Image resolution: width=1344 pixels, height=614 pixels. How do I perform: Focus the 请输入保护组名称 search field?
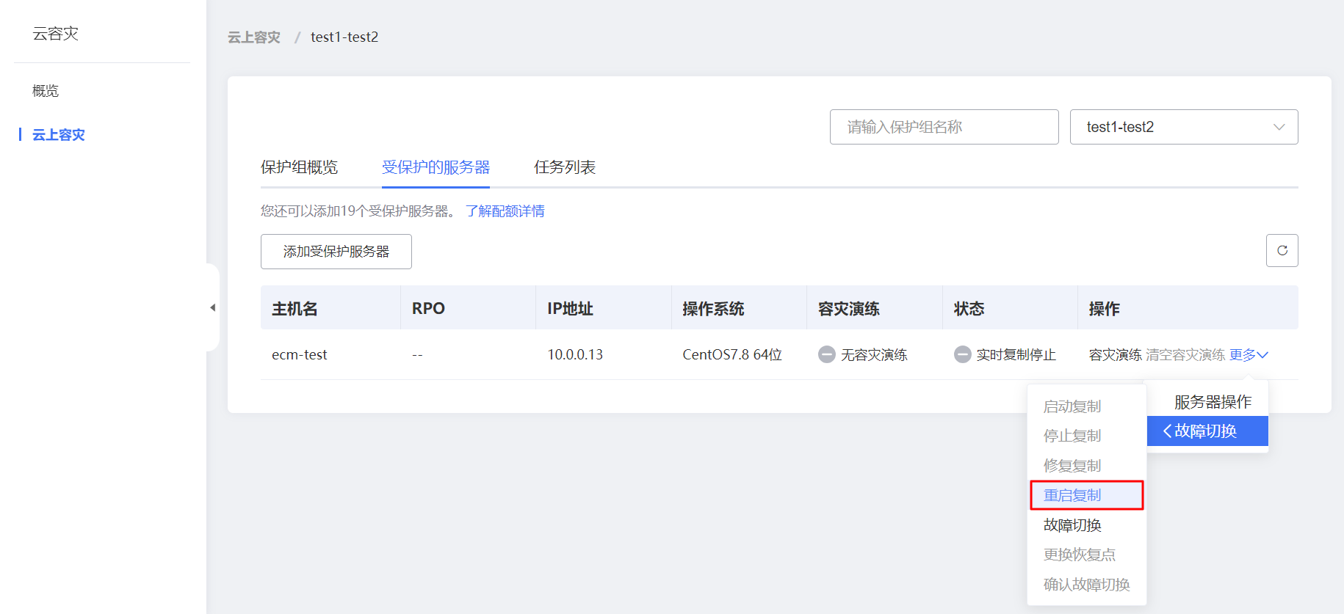pos(944,127)
